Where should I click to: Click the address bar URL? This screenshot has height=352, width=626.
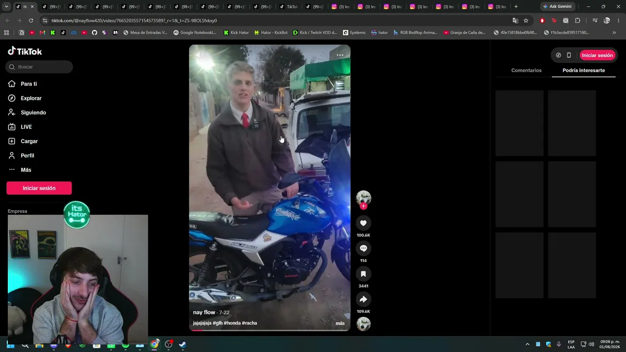pyautogui.click(x=134, y=21)
